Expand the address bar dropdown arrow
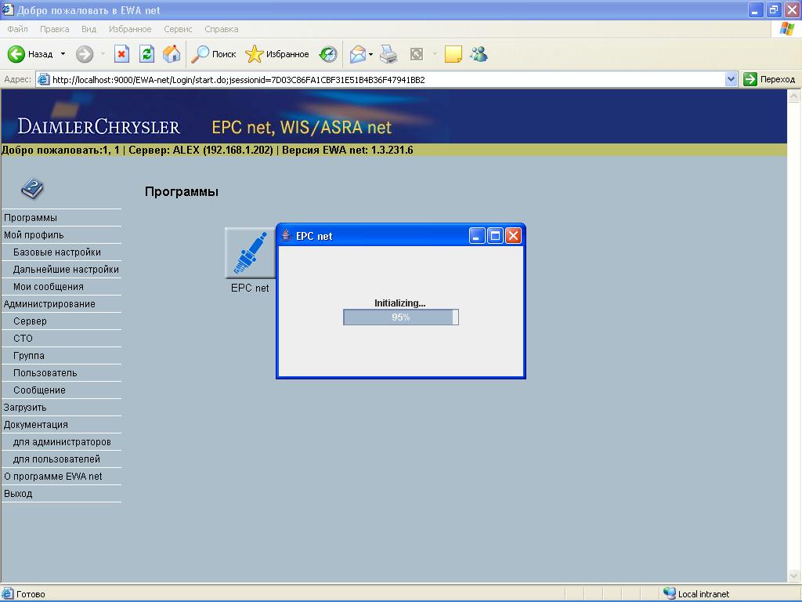 [731, 79]
